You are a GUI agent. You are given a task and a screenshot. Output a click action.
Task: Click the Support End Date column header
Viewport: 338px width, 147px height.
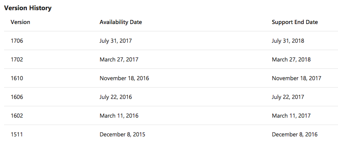pos(295,22)
